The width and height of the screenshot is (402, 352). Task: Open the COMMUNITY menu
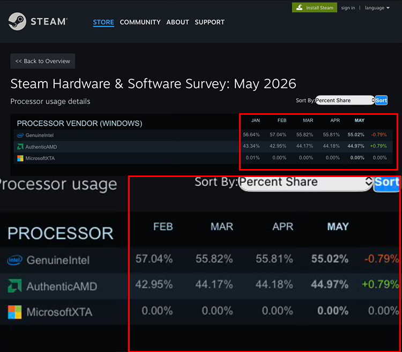click(140, 23)
